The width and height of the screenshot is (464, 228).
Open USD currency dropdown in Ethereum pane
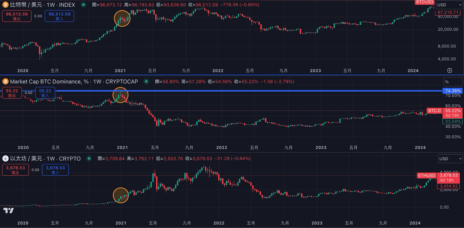[x=450, y=159]
